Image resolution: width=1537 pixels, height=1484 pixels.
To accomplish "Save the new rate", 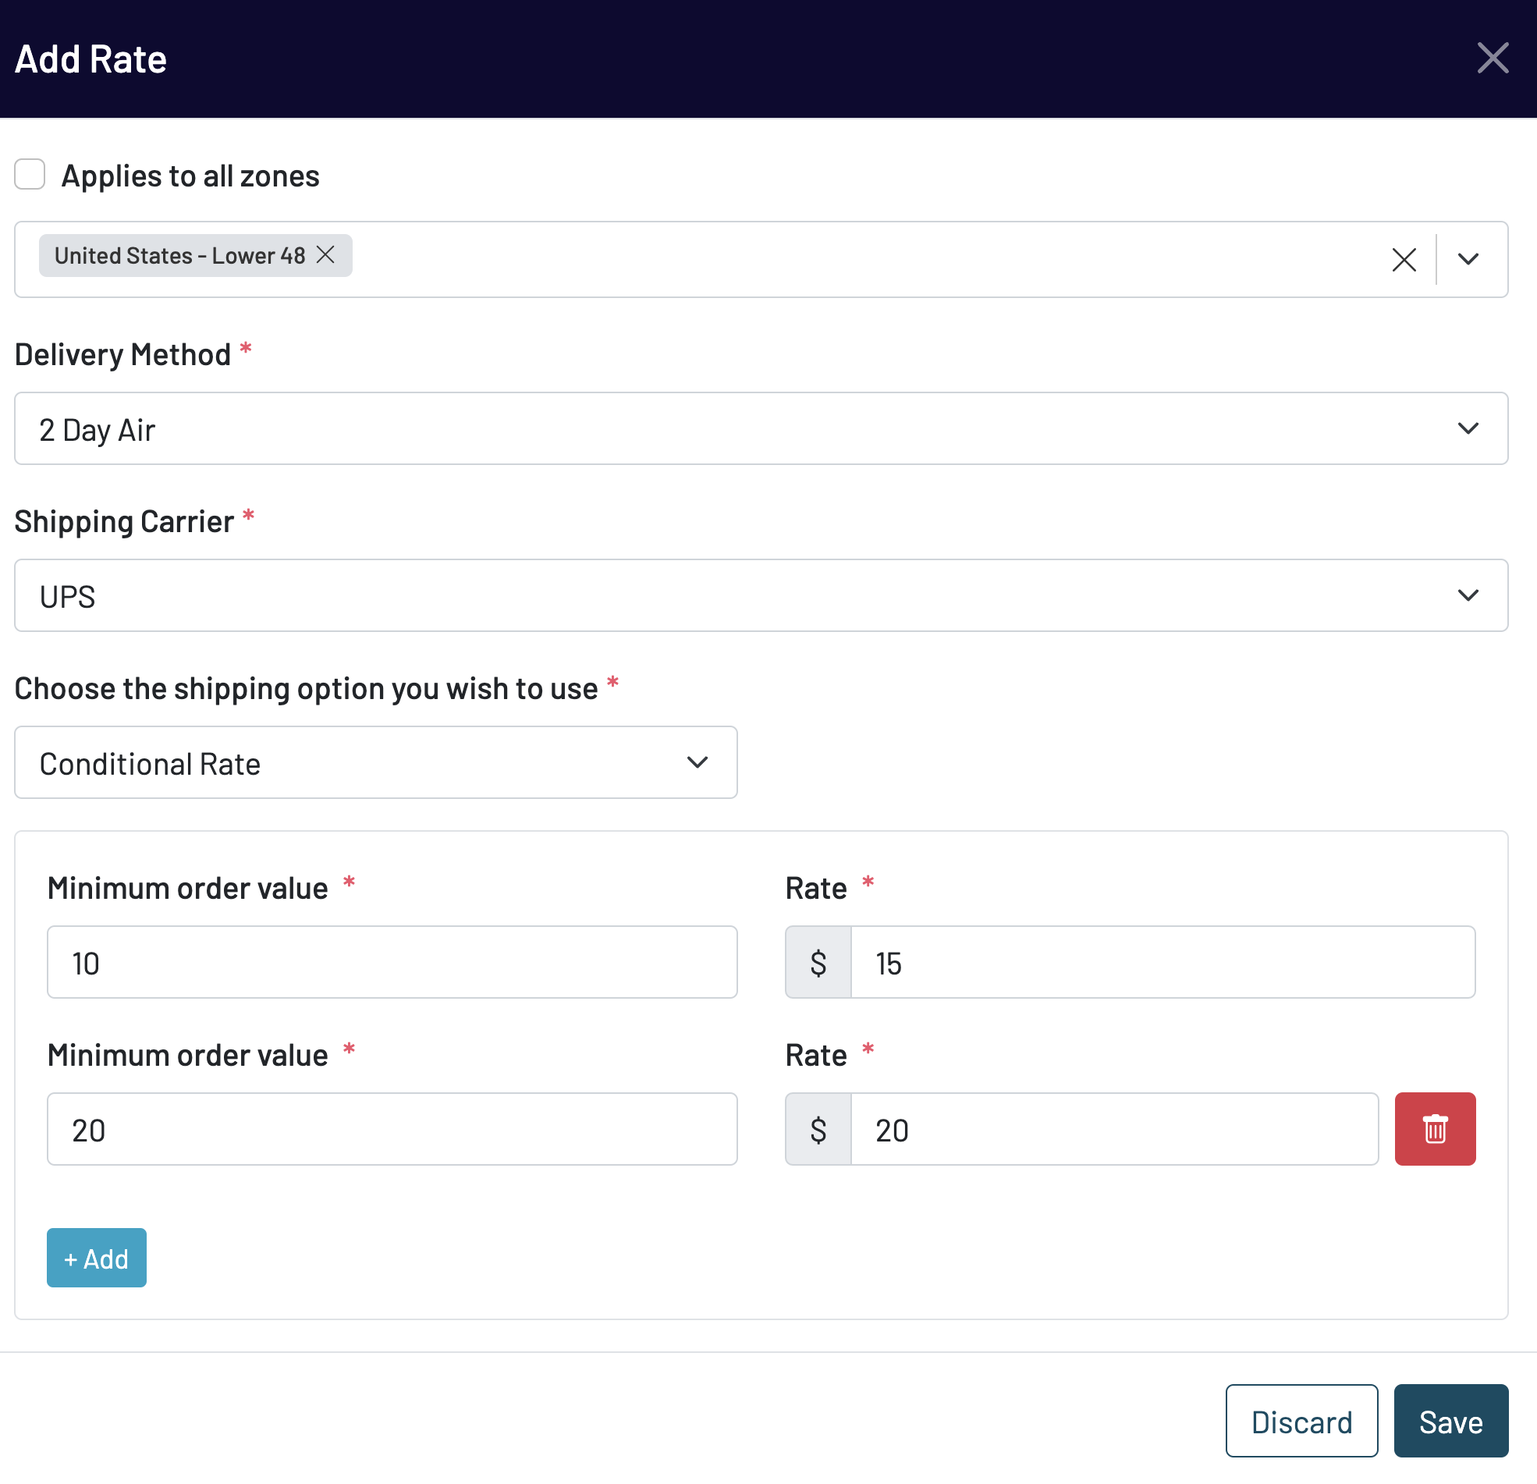I will coord(1450,1422).
